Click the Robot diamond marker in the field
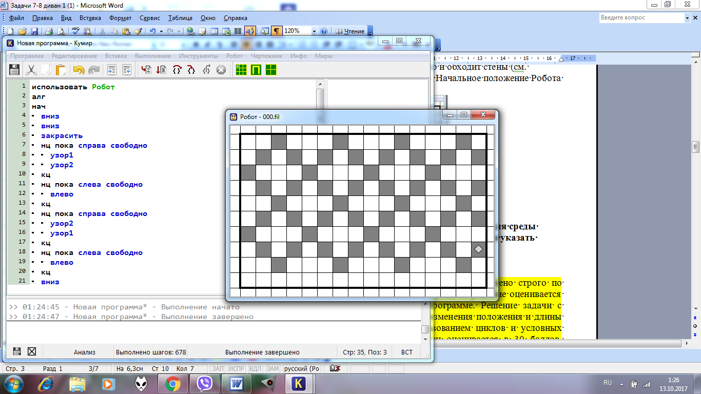701x394 pixels. [478, 249]
